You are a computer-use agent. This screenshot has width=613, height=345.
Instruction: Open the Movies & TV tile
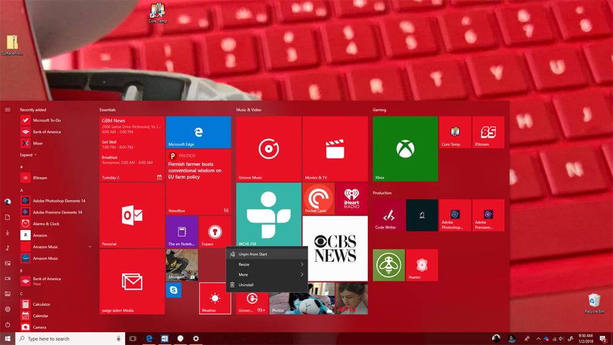[x=335, y=148]
